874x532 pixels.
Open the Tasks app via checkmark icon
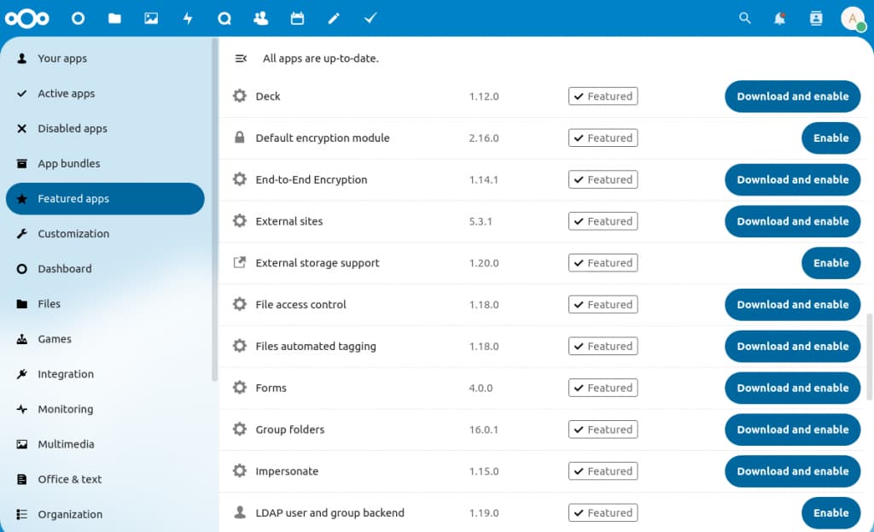pyautogui.click(x=370, y=18)
